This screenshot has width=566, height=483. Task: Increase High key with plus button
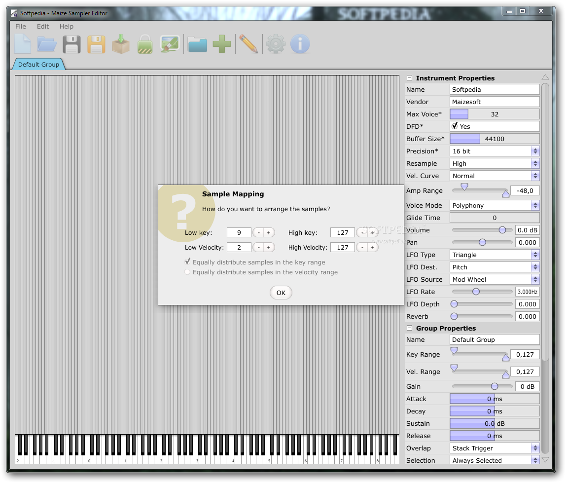coord(372,233)
